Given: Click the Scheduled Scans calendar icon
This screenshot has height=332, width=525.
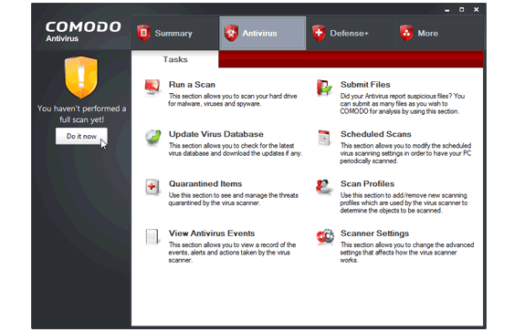Looking at the screenshot, I should coord(324,138).
